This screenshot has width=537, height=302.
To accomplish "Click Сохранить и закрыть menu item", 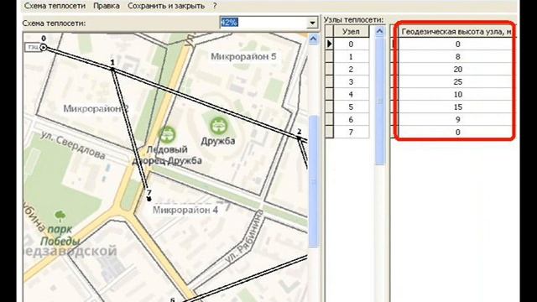I will tap(166, 6).
